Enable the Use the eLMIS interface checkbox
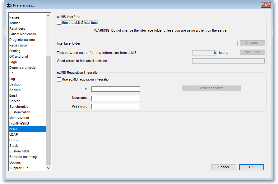This screenshot has height=184, width=278. [59, 23]
